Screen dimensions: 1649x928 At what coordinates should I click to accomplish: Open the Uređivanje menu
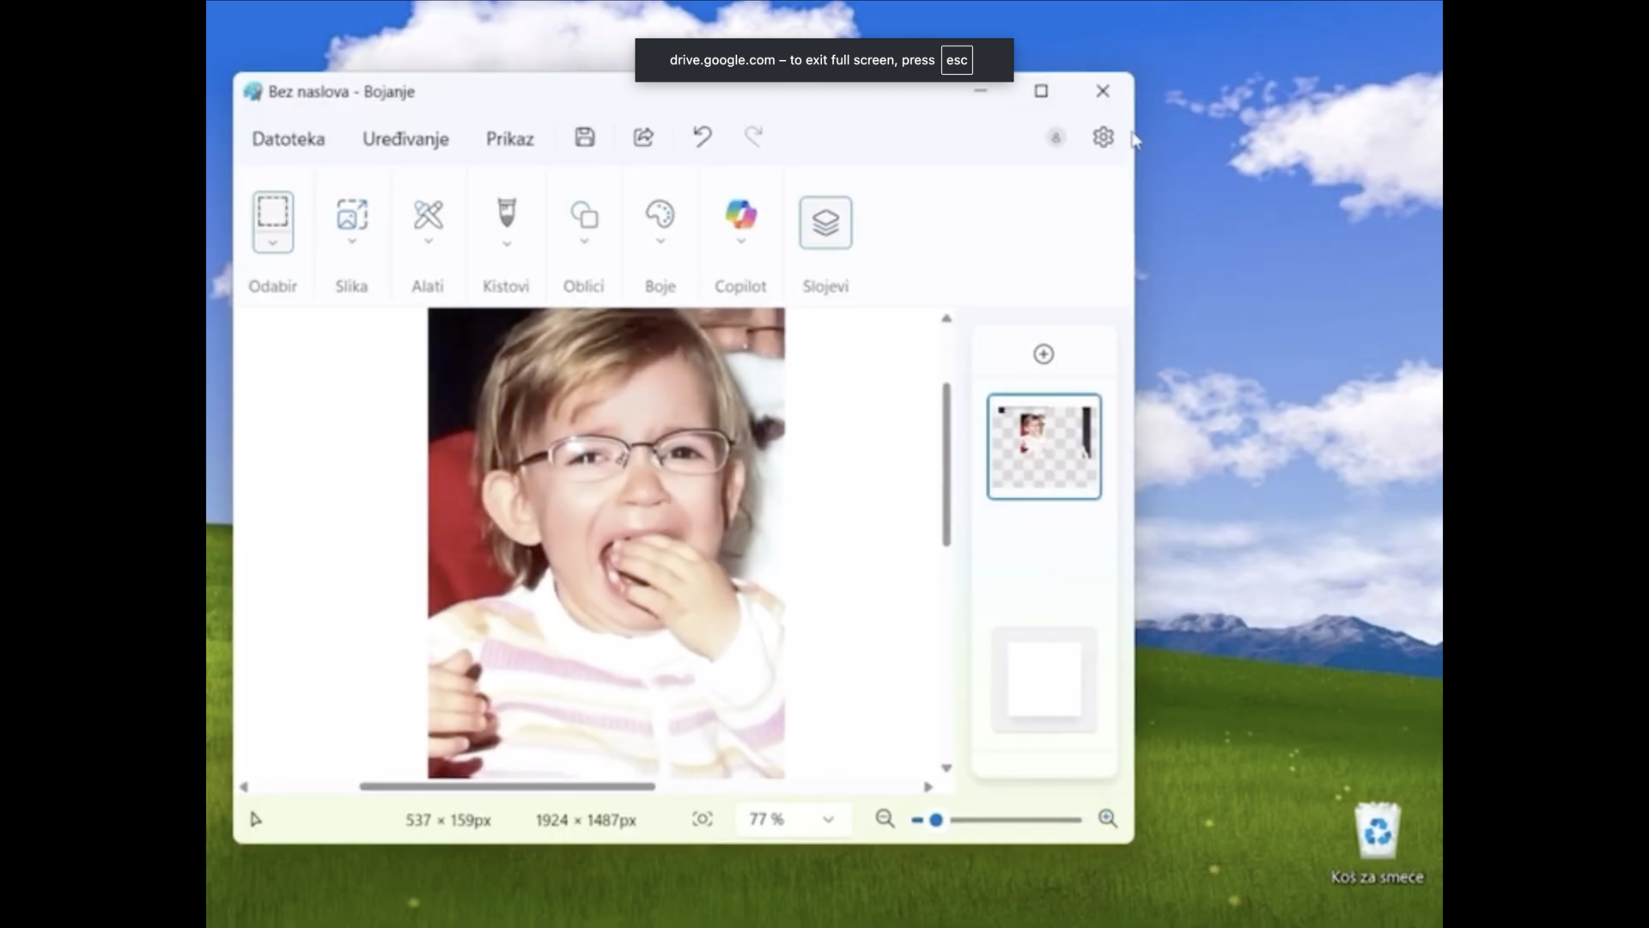405,139
